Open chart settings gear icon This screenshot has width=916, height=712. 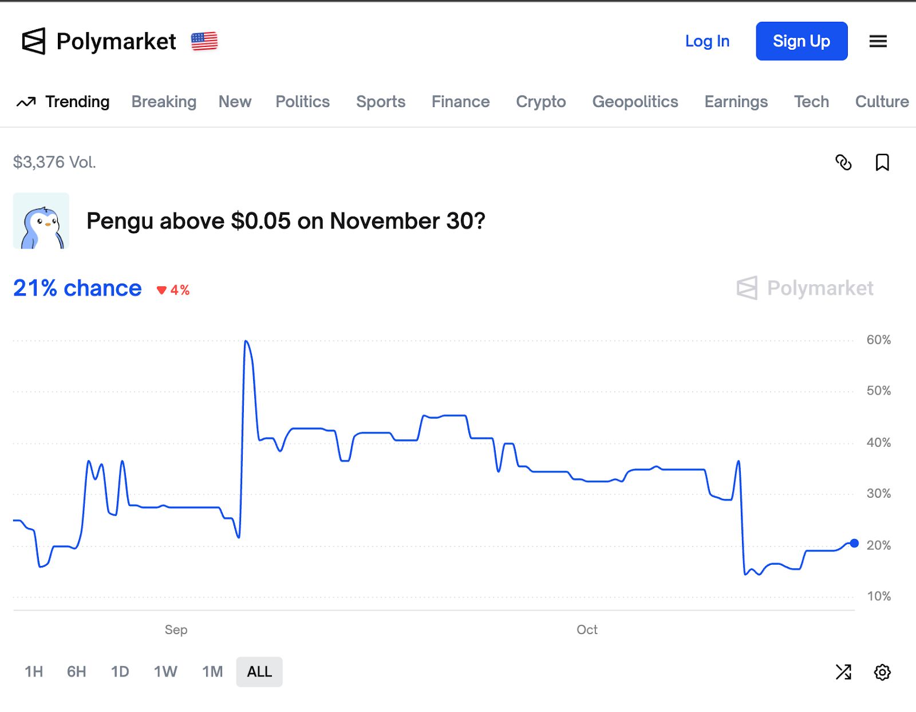pos(882,672)
